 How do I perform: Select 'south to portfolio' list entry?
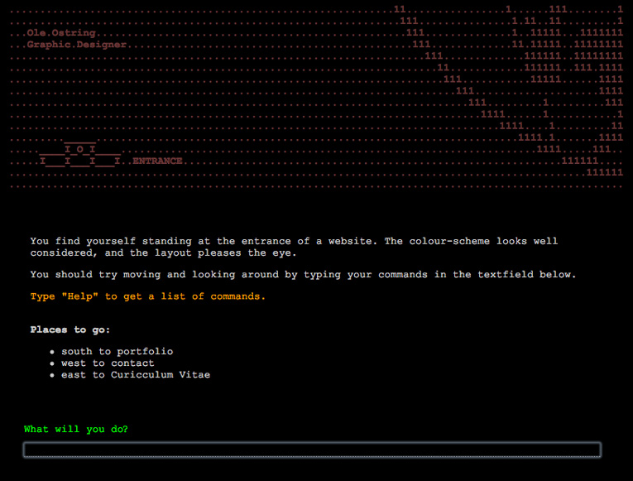coord(117,351)
